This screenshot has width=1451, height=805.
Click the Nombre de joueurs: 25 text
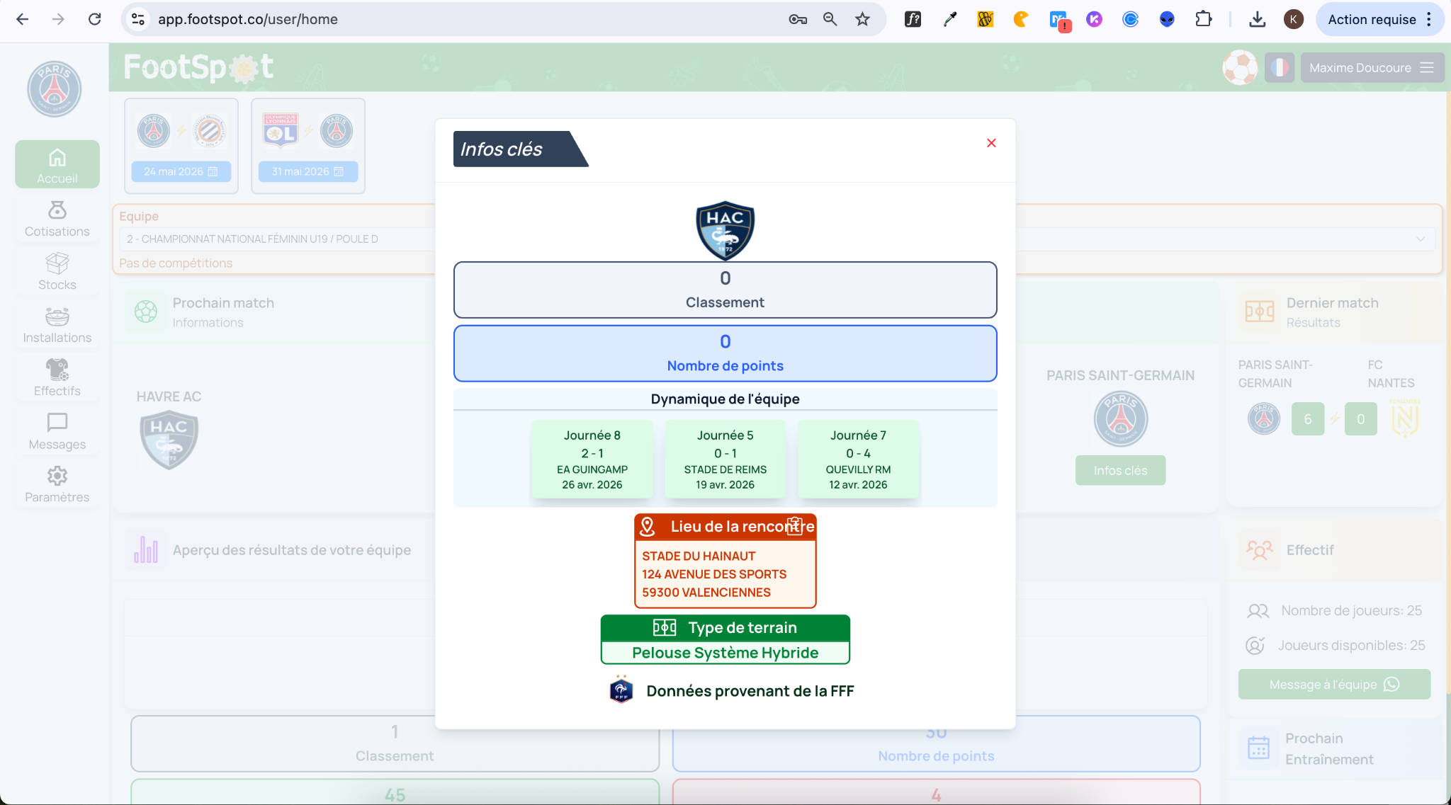coord(1351,610)
